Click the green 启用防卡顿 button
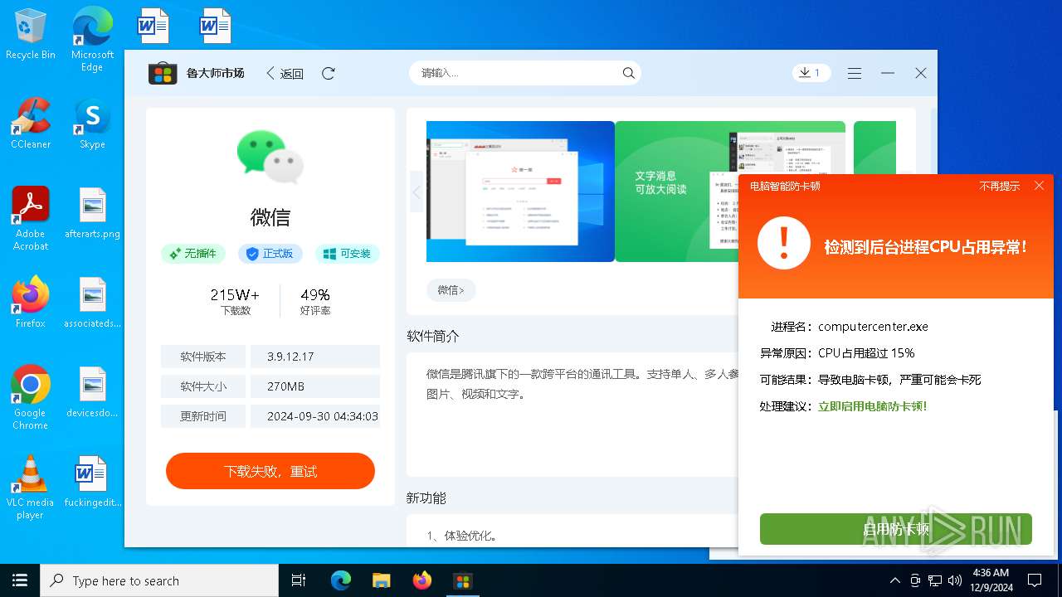Screen dimensions: 1062x597 coord(896,529)
